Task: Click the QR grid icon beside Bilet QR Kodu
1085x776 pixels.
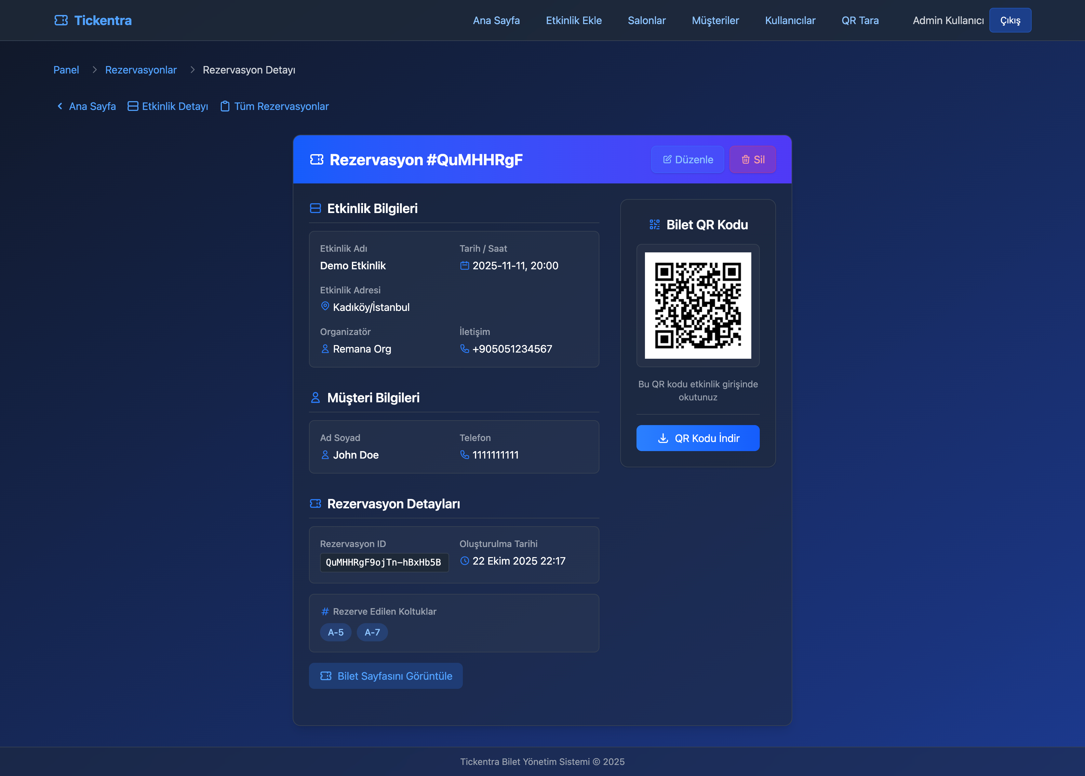Action: tap(654, 225)
